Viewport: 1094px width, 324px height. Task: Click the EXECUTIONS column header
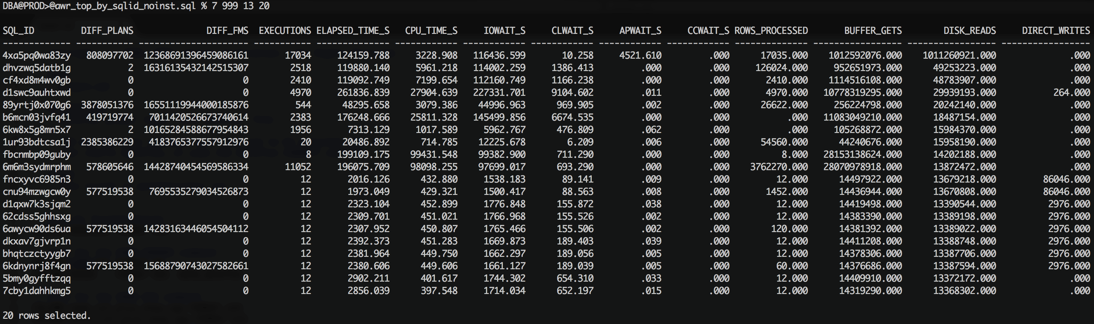coord(285,31)
